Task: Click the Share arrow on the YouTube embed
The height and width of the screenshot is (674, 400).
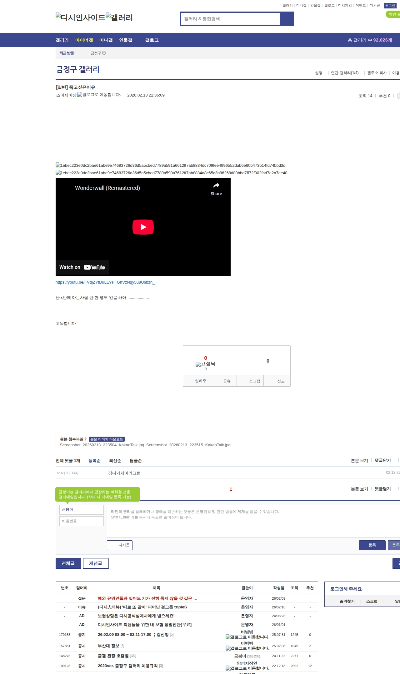Action: 216,189
